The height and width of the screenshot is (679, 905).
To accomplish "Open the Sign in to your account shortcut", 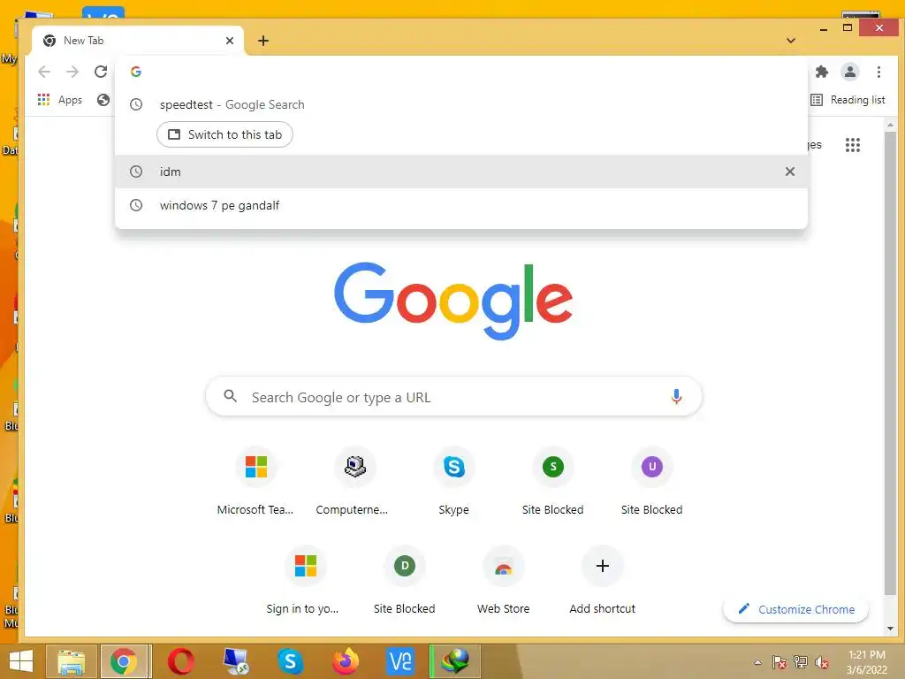I will click(x=305, y=580).
